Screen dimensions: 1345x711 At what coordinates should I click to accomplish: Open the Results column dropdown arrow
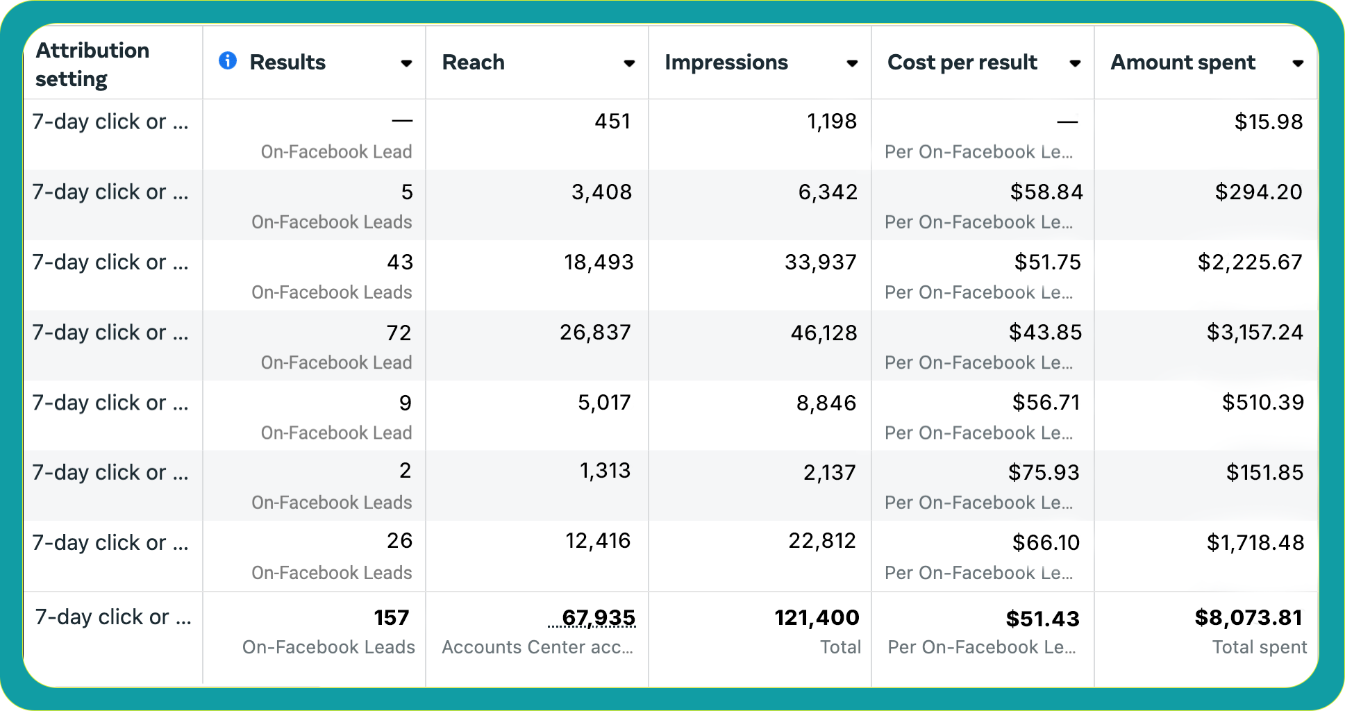(x=406, y=63)
